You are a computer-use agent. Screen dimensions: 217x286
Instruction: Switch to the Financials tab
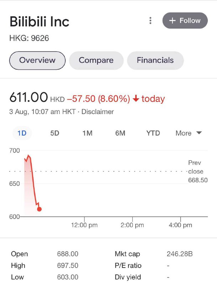(155, 60)
